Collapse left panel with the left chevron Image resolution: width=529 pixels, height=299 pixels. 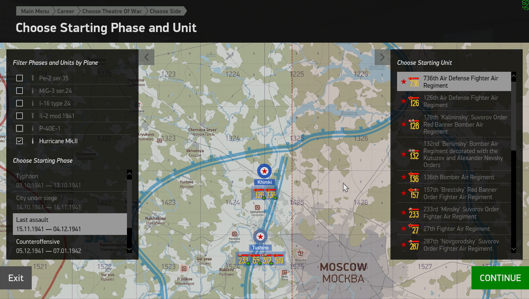pos(146,57)
